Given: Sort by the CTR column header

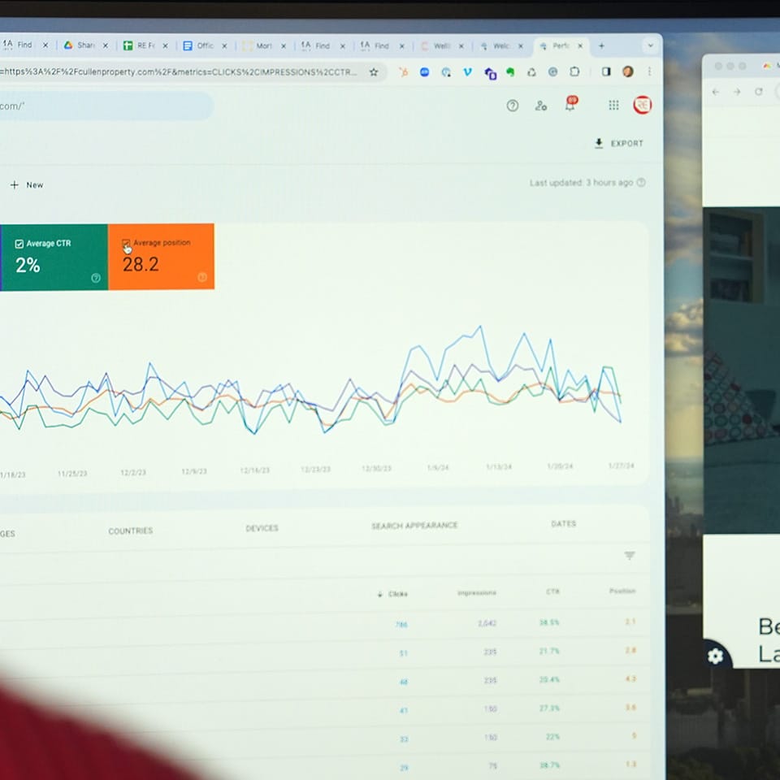Looking at the screenshot, I should [x=552, y=591].
